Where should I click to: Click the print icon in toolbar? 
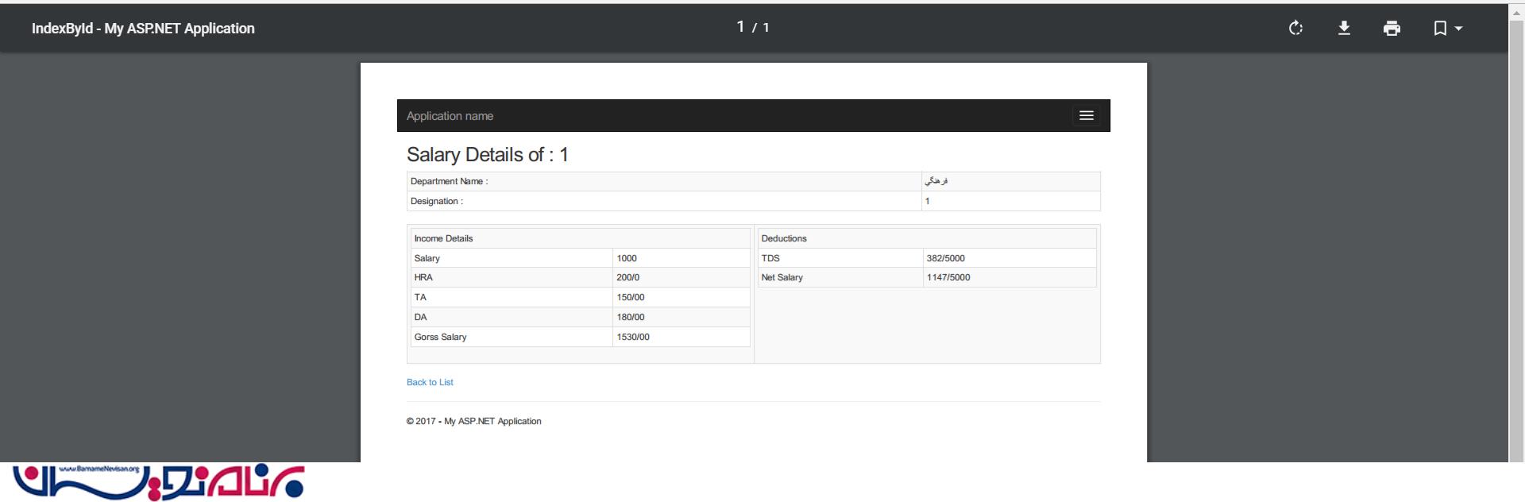point(1392,29)
